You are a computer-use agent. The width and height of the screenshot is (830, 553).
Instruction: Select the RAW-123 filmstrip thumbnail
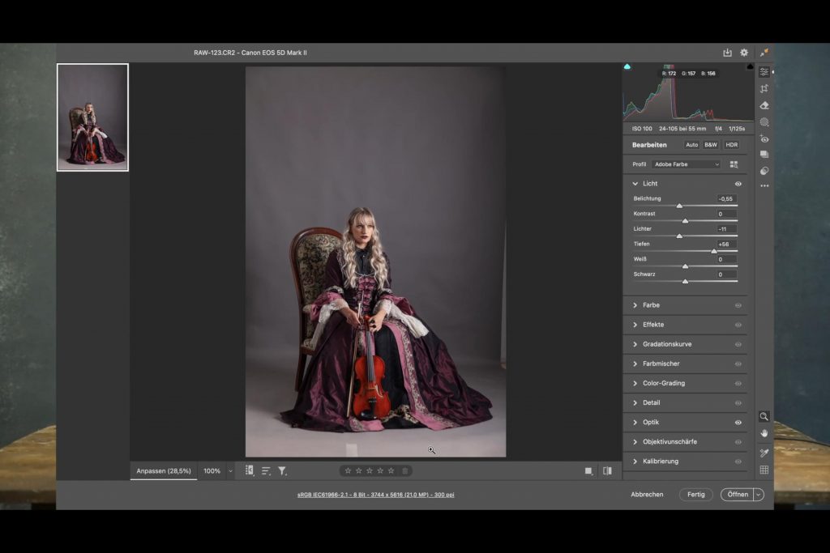coord(92,117)
